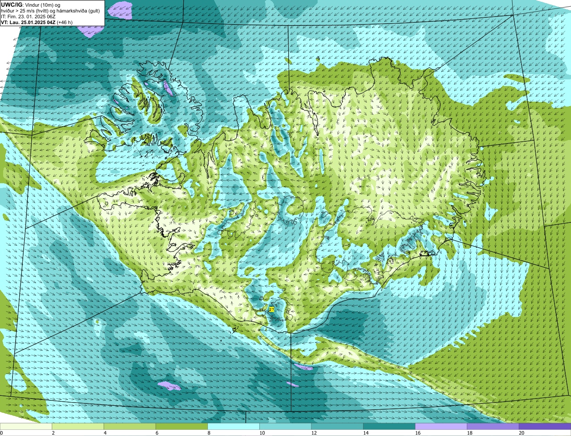
Task: Click the '10' label on the color scale
Action: pyautogui.click(x=262, y=433)
